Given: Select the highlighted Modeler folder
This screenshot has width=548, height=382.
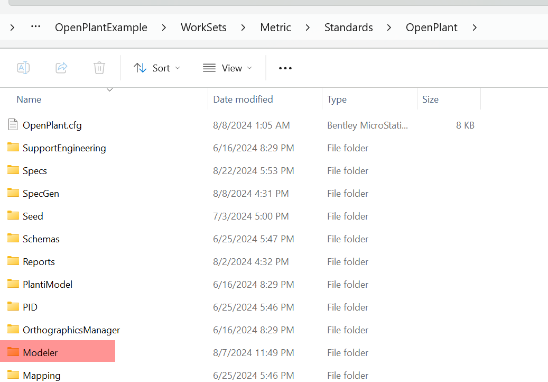Looking at the screenshot, I should tap(40, 352).
